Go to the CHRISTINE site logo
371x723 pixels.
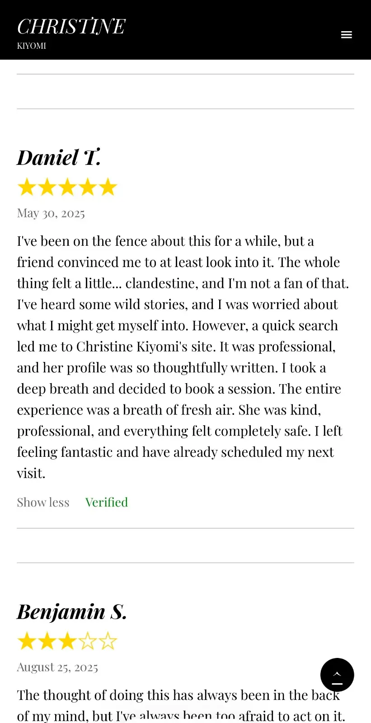(71, 27)
